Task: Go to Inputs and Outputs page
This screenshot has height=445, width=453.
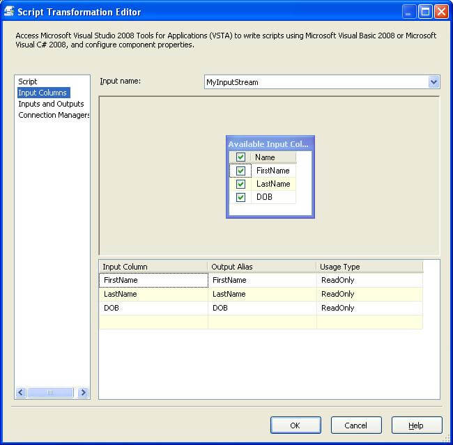Action: click(x=51, y=104)
